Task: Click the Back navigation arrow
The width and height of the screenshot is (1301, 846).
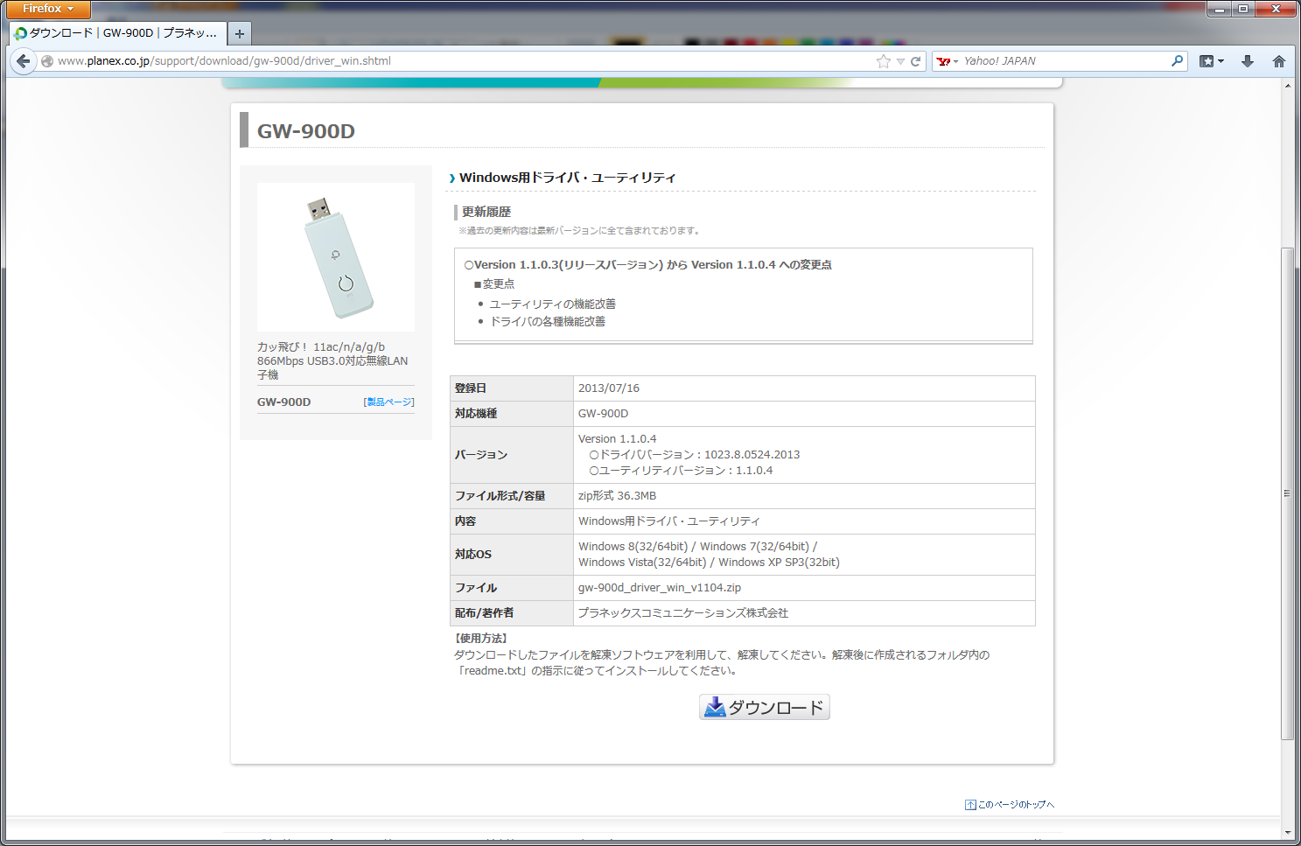Action: 24,61
